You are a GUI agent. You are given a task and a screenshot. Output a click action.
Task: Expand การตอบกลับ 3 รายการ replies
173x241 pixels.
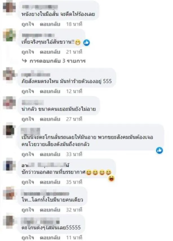[x=57, y=61]
